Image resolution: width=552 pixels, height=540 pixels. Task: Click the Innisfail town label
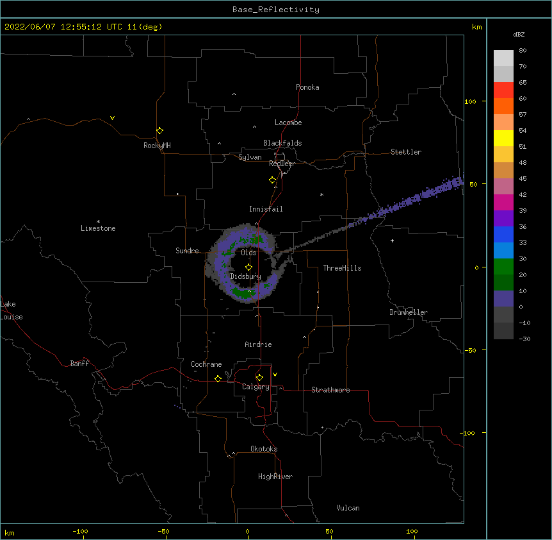(266, 209)
